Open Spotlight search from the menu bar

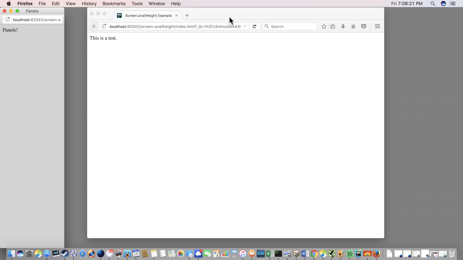(x=433, y=4)
